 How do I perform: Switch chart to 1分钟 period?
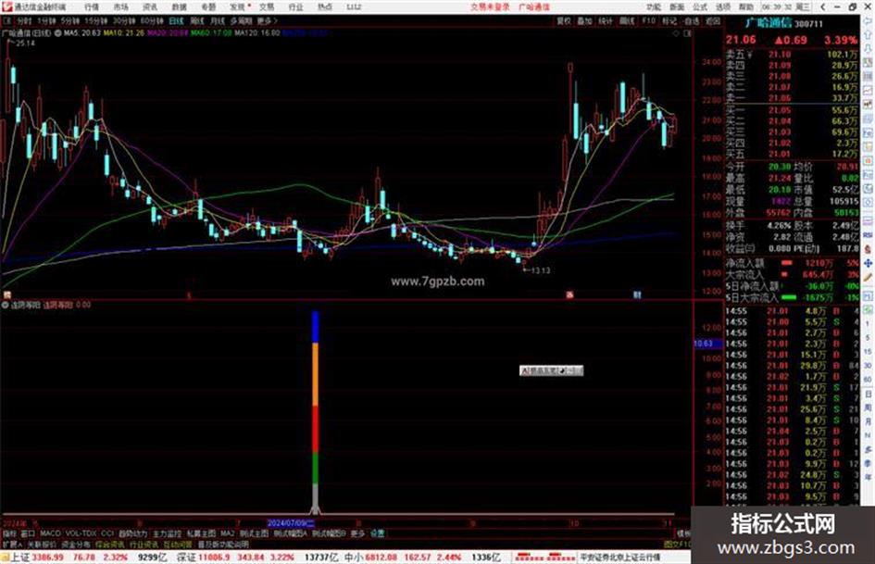coord(46,20)
